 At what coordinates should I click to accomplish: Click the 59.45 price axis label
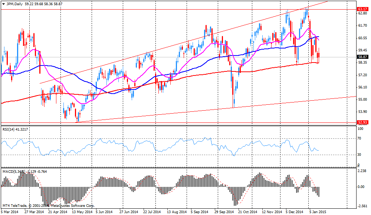(363, 50)
